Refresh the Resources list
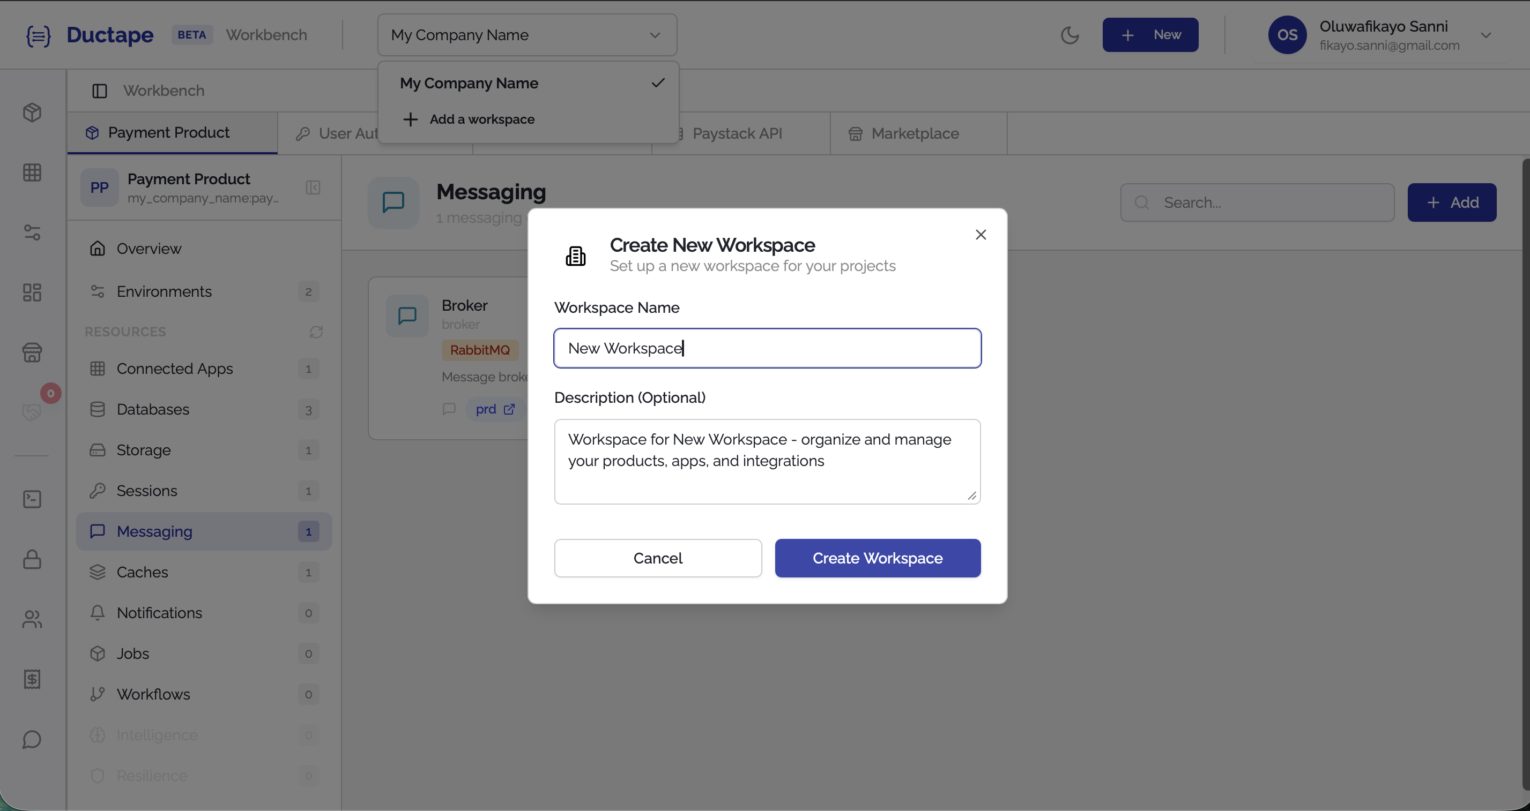This screenshot has height=811, width=1530. pos(316,332)
